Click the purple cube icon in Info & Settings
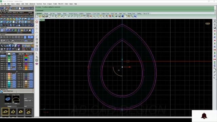Viewport: 217px width, 122px height. (19, 46)
